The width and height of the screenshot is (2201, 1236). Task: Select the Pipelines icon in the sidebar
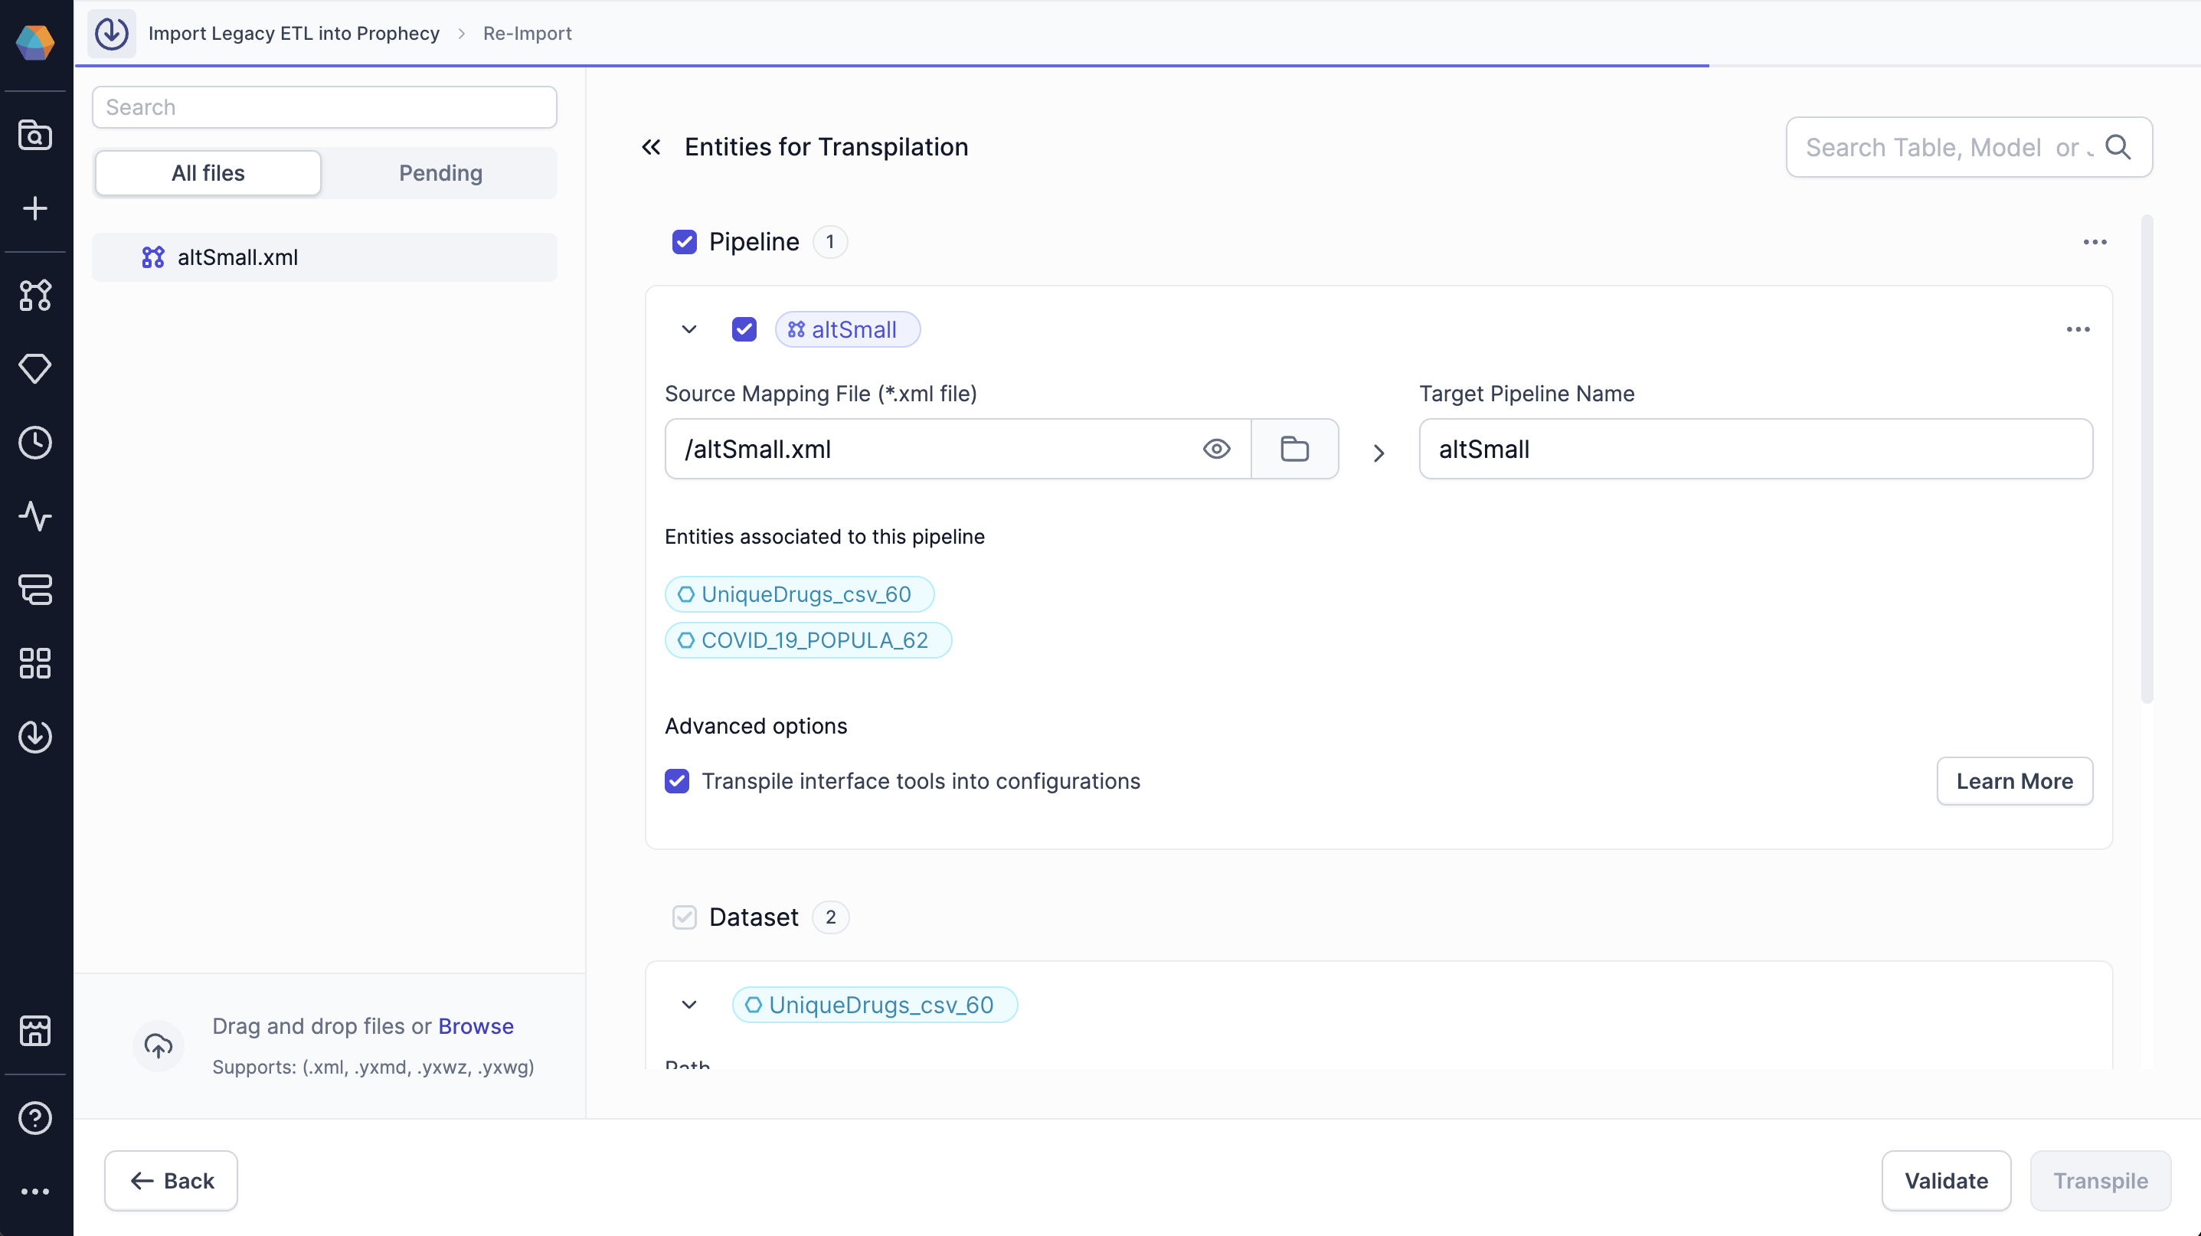coord(35,296)
